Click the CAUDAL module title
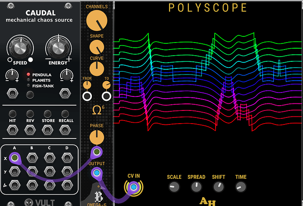The image size is (303, 206). point(40,13)
